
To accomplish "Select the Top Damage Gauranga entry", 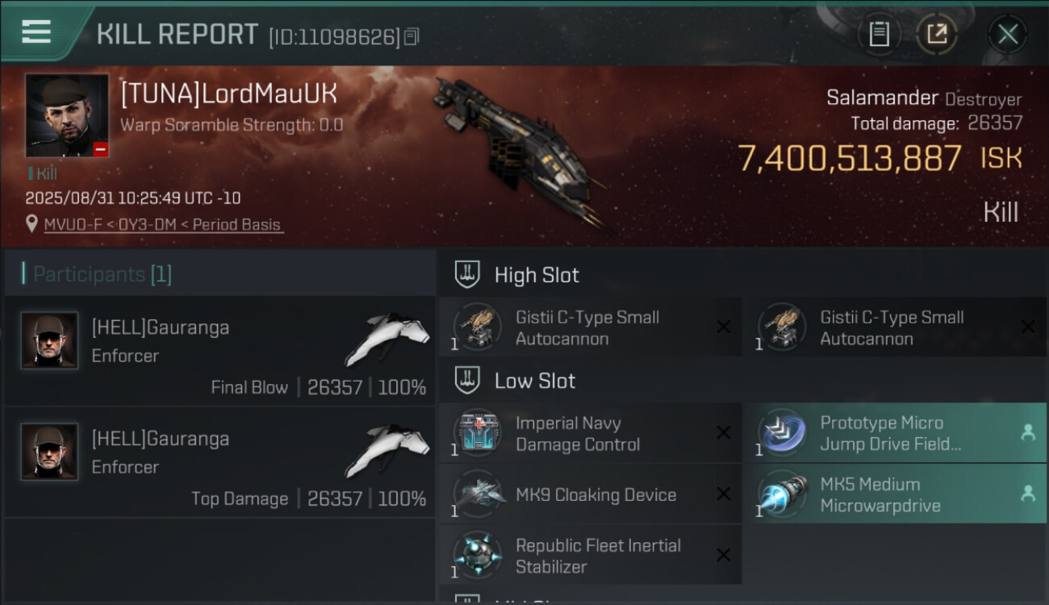I will pyautogui.click(x=219, y=462).
